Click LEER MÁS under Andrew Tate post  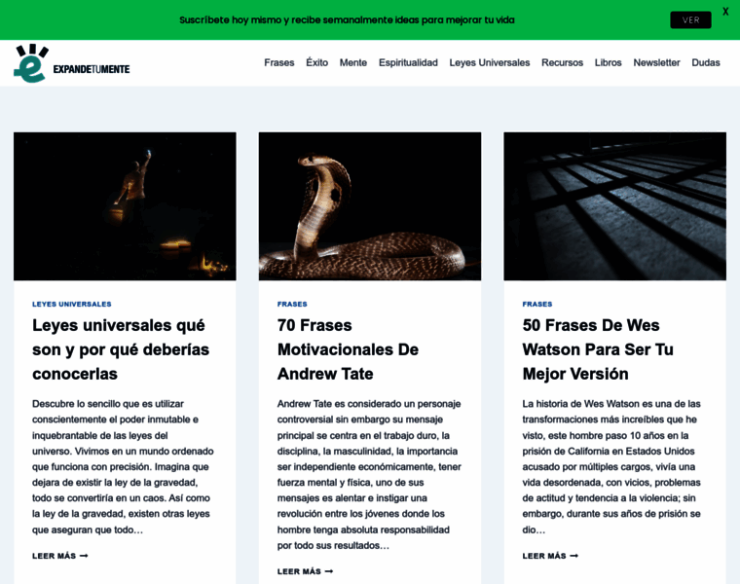305,571
